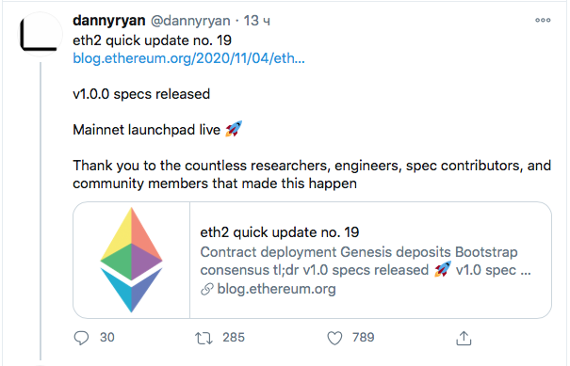Click the rocket emoji after Mainnet launchpad live
Screen dimensions: 570x366
[x=234, y=129]
